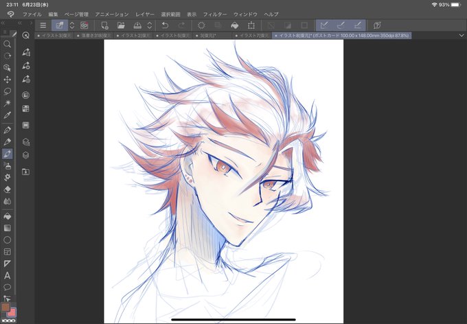This screenshot has height=324, width=467.
Task: Click the Open file folder icon
Action: (121, 25)
